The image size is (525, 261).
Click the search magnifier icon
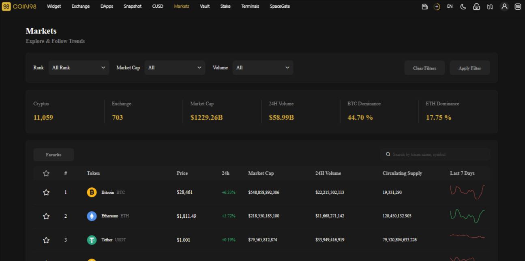[x=388, y=154]
